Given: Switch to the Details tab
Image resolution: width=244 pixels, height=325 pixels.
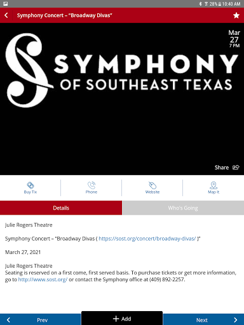Looking at the screenshot, I should (x=61, y=208).
